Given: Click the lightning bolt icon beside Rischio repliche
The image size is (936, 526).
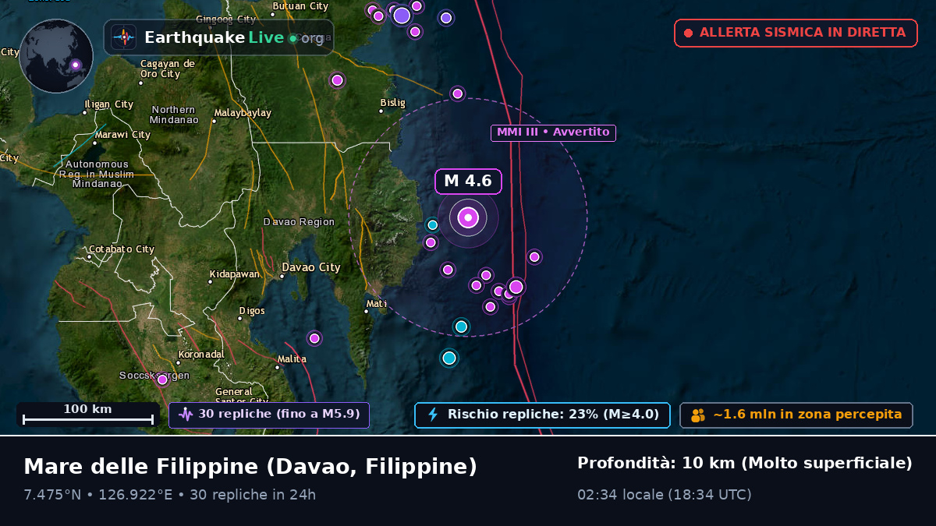Looking at the screenshot, I should coord(433,415).
